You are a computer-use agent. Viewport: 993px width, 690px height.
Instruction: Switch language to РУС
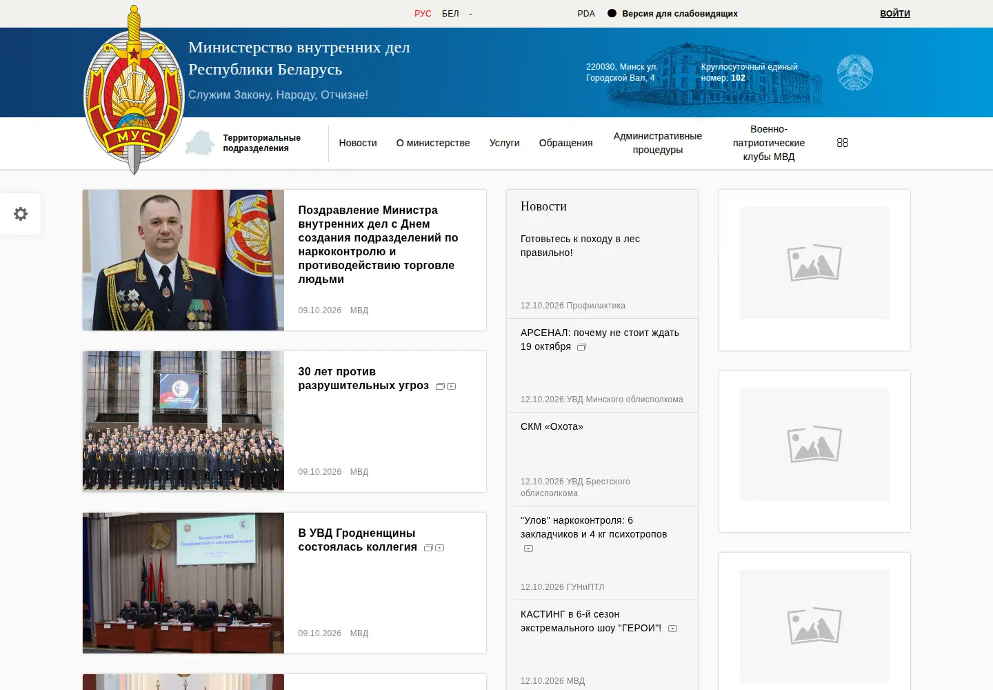pos(423,14)
